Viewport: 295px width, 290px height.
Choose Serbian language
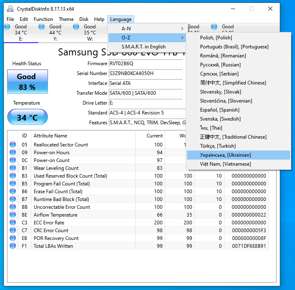tap(238, 73)
